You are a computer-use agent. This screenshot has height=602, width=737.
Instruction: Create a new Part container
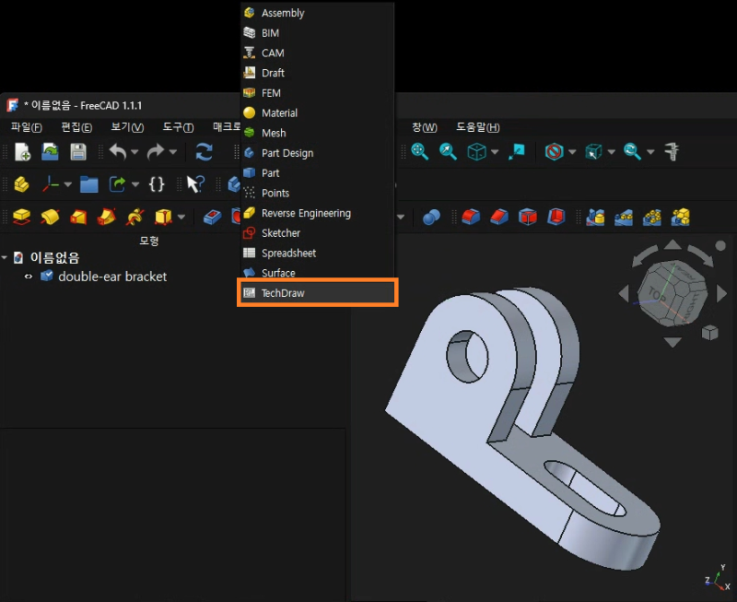[21, 184]
